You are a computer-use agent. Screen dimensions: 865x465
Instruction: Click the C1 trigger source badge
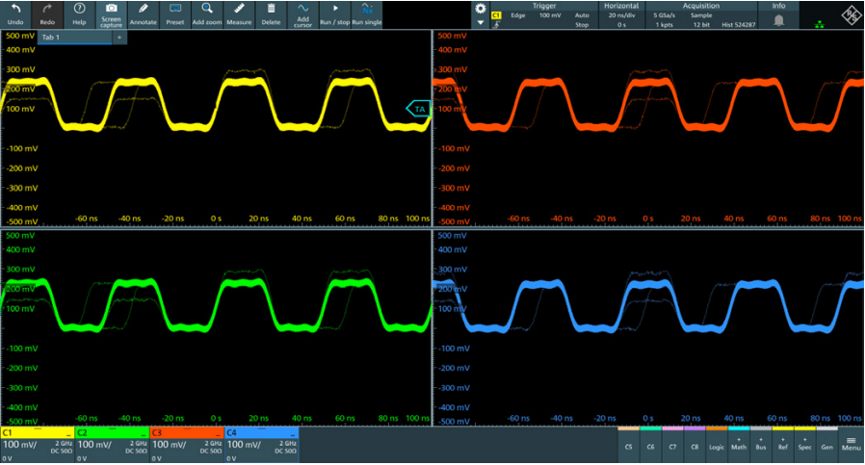pos(496,15)
